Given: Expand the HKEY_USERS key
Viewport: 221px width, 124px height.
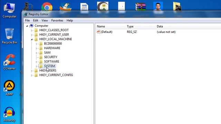Looking at the screenshot, I should (x=32, y=71).
